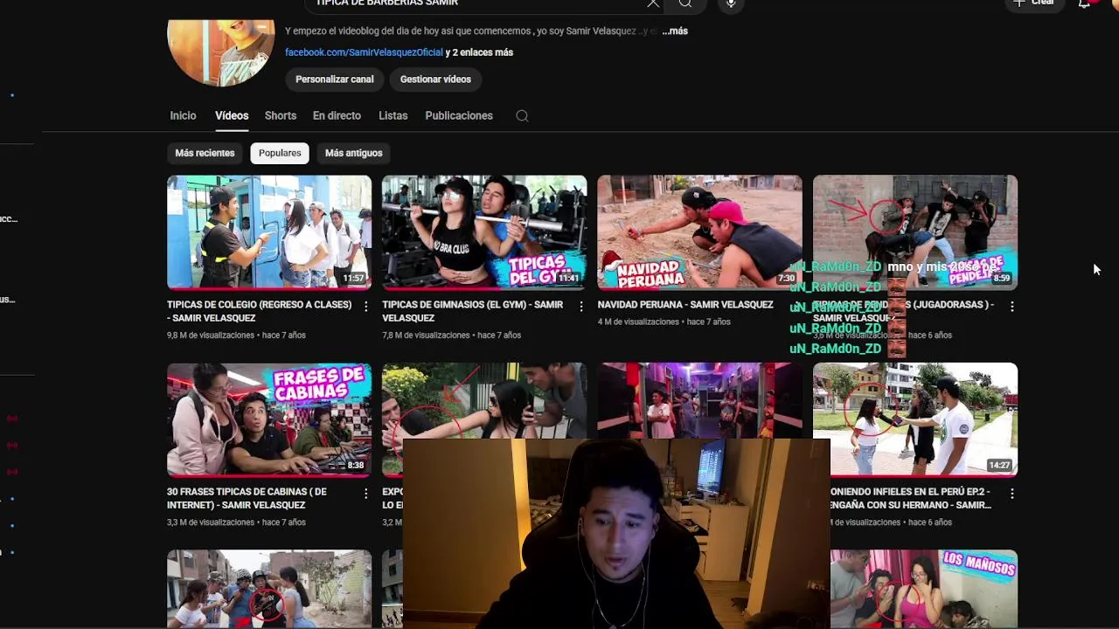Image resolution: width=1119 pixels, height=629 pixels.
Task: Click '9,8 M de visualizaciones' text
Action: pyautogui.click(x=211, y=335)
